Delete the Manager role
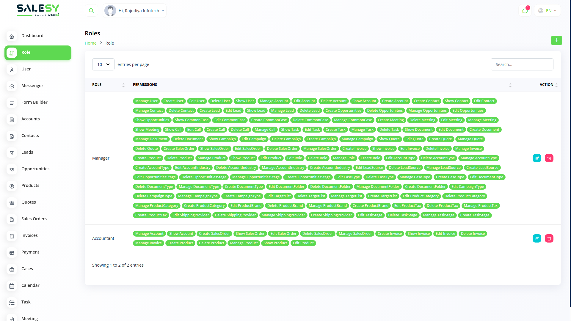The image size is (571, 321). [x=549, y=158]
